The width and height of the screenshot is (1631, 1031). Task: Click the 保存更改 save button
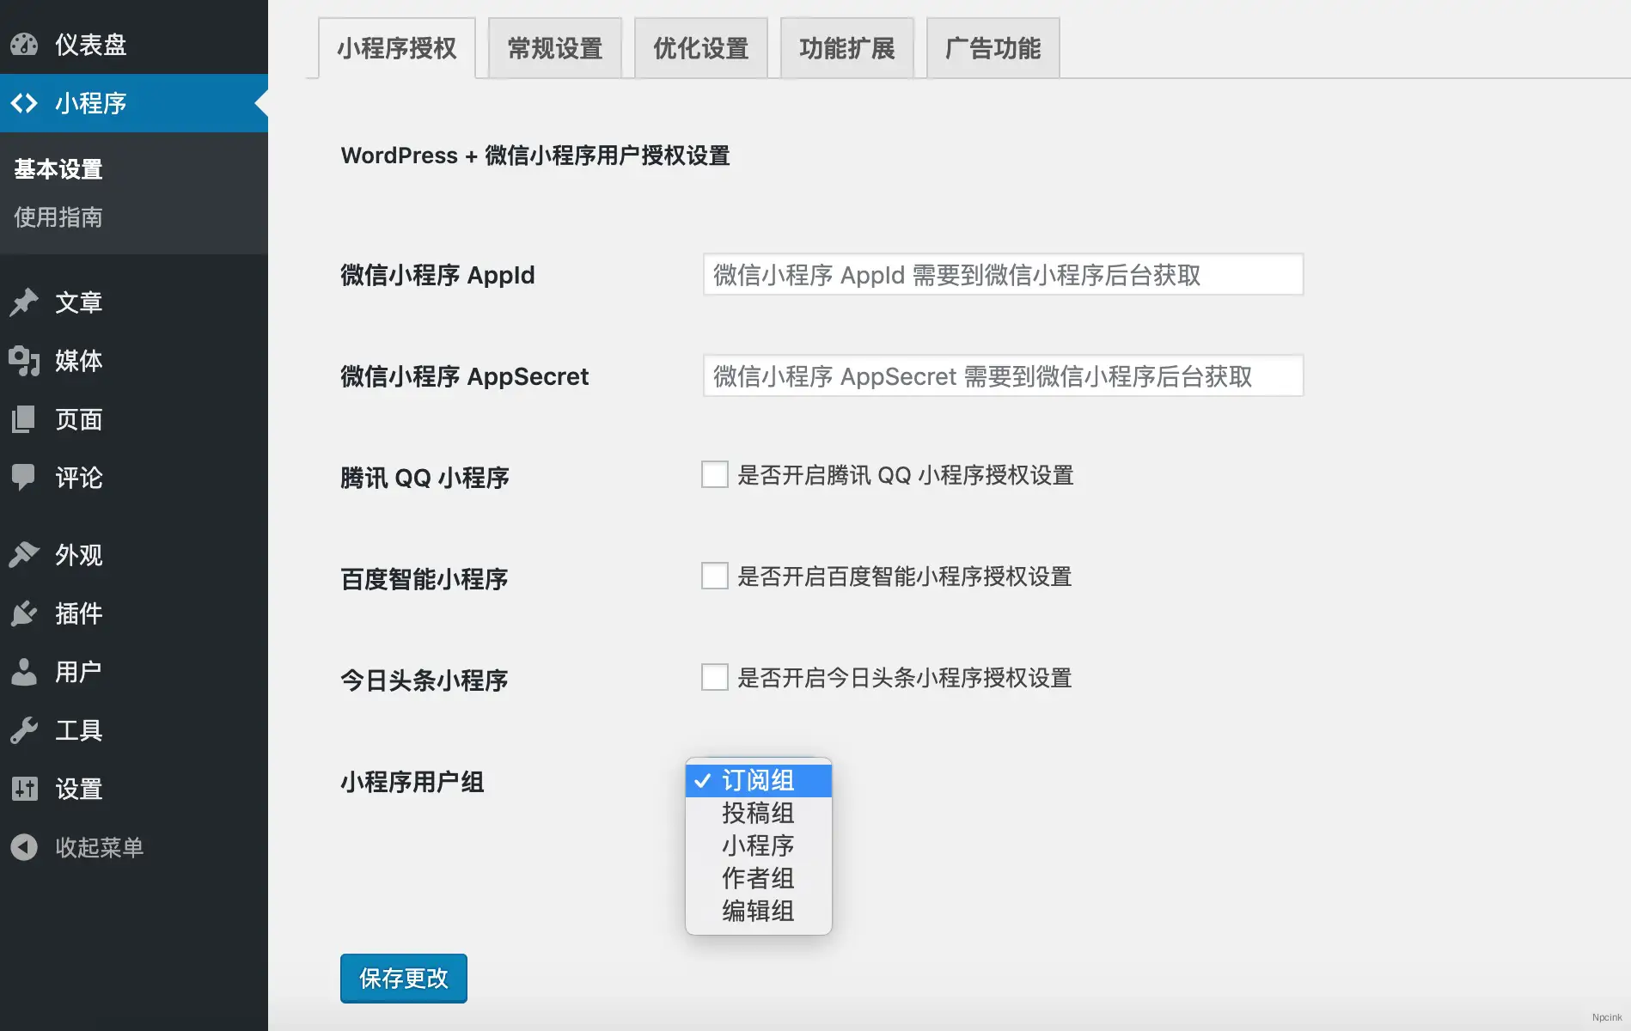403,978
